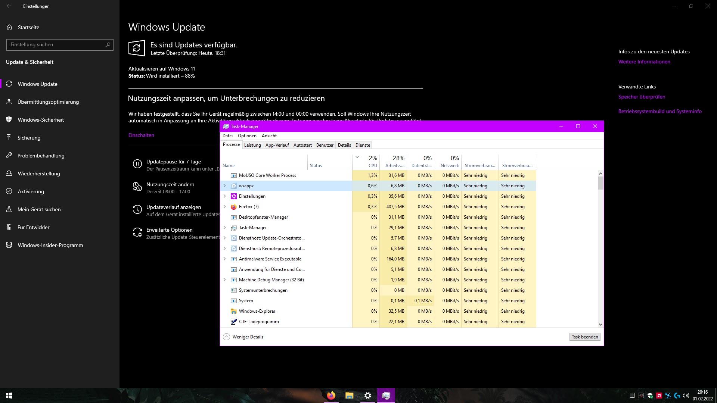The image size is (717, 403).
Task: Open the Weitere Informationen link
Action: point(644,62)
